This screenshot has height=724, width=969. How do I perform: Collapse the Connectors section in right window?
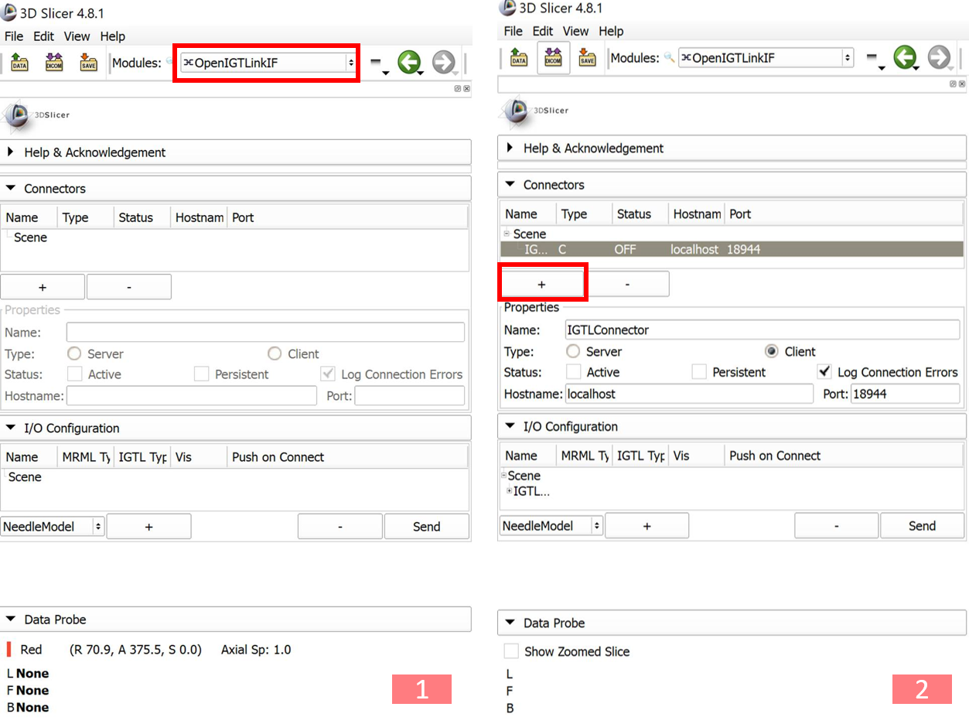click(732, 185)
